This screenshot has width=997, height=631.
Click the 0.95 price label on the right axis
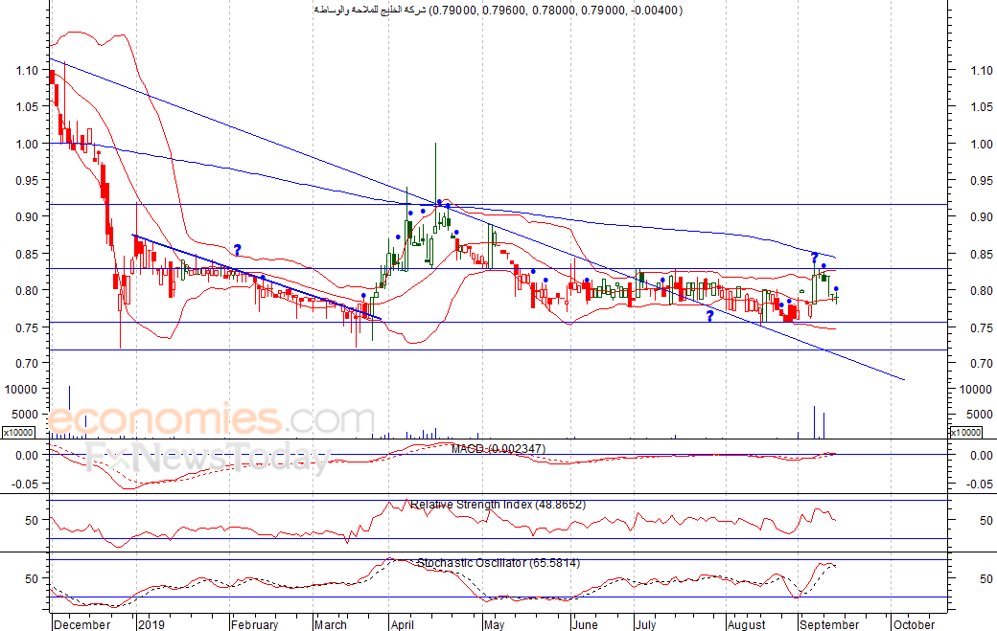coord(982,181)
